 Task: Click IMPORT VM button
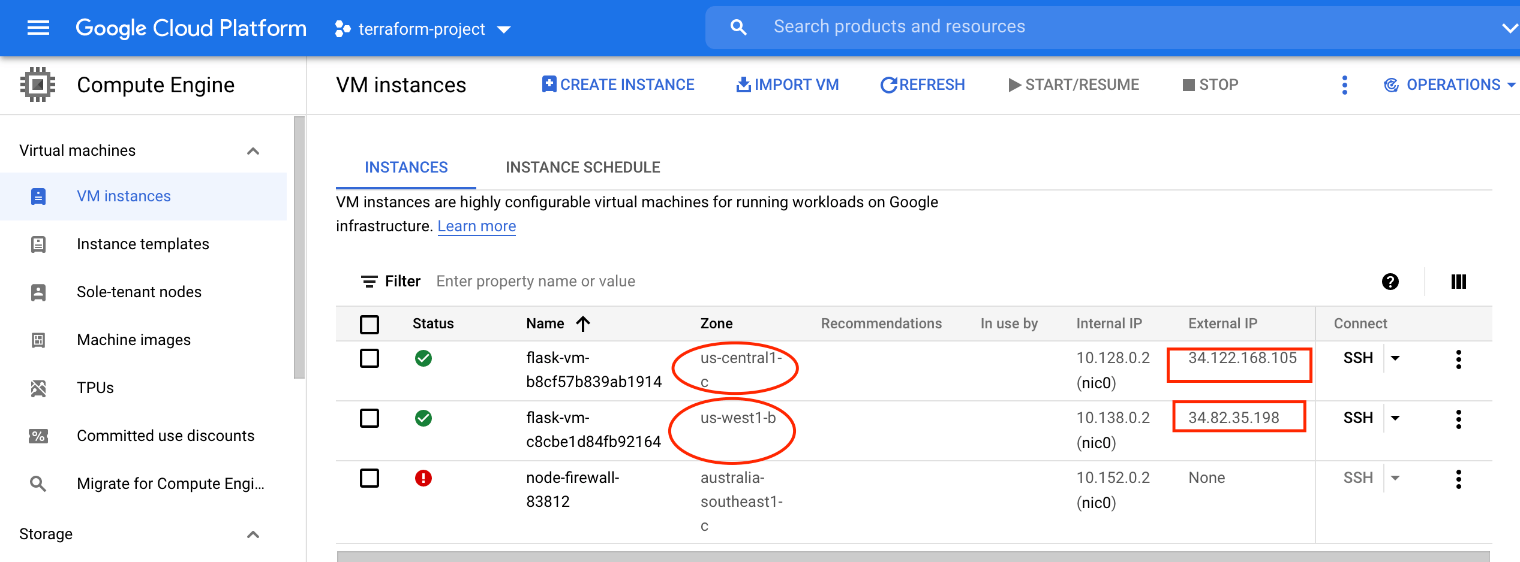788,85
